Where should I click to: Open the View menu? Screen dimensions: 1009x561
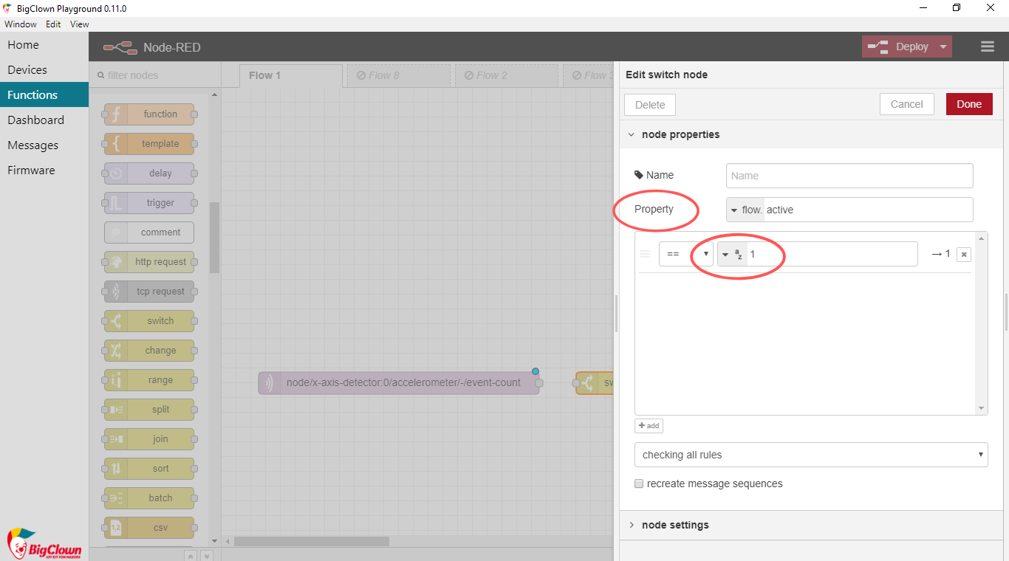(x=80, y=24)
